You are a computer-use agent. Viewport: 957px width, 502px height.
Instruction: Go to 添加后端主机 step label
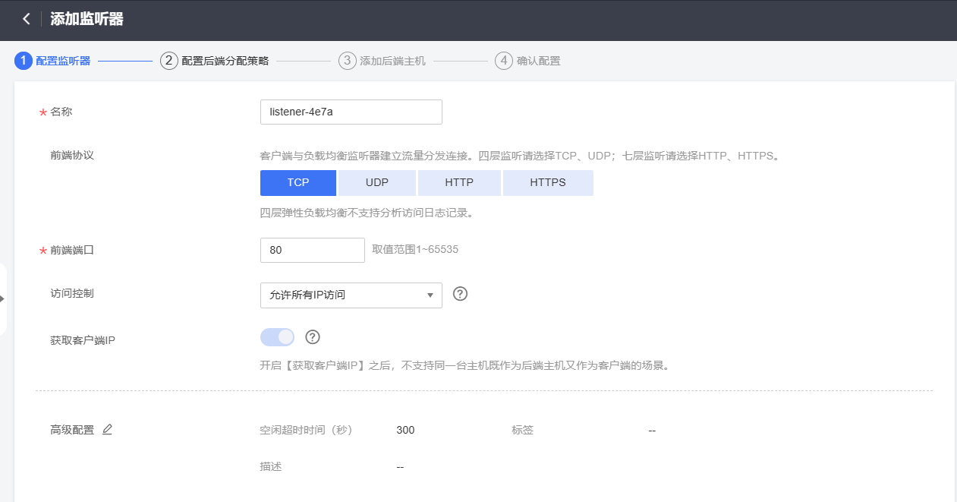coord(392,61)
